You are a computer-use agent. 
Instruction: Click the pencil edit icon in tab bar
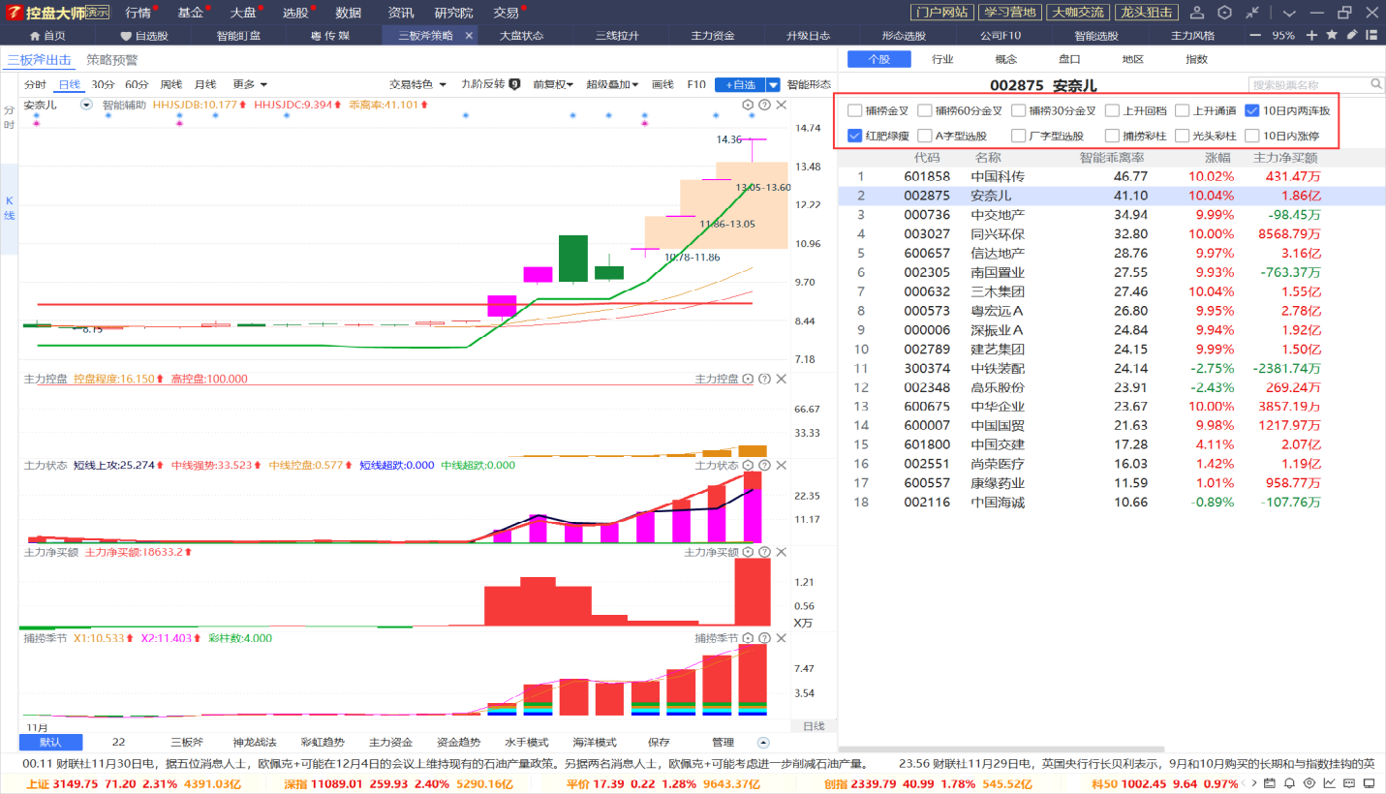point(1354,35)
